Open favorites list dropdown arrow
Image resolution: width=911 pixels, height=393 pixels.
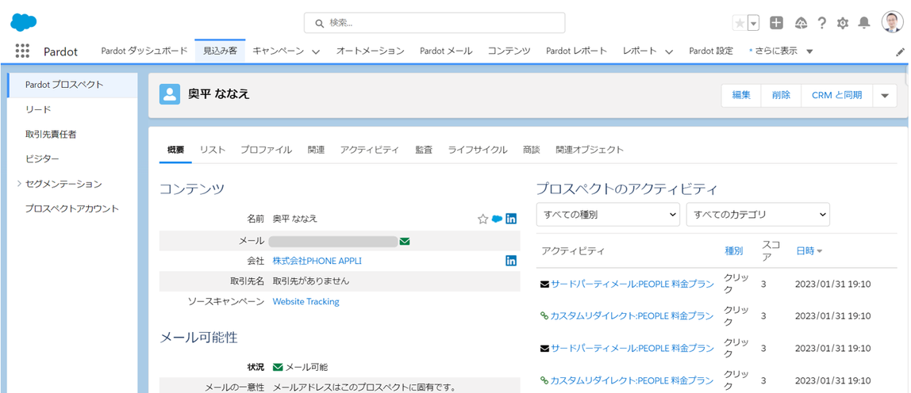pos(754,23)
